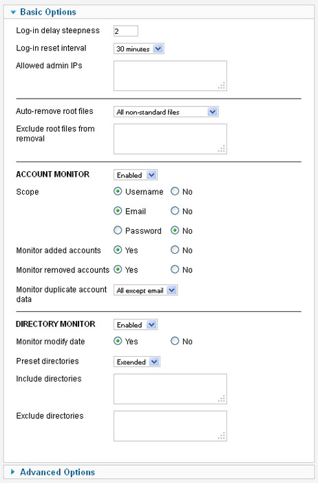Select No for Monitor modify date
Image resolution: width=318 pixels, height=483 pixels.
[x=175, y=341]
